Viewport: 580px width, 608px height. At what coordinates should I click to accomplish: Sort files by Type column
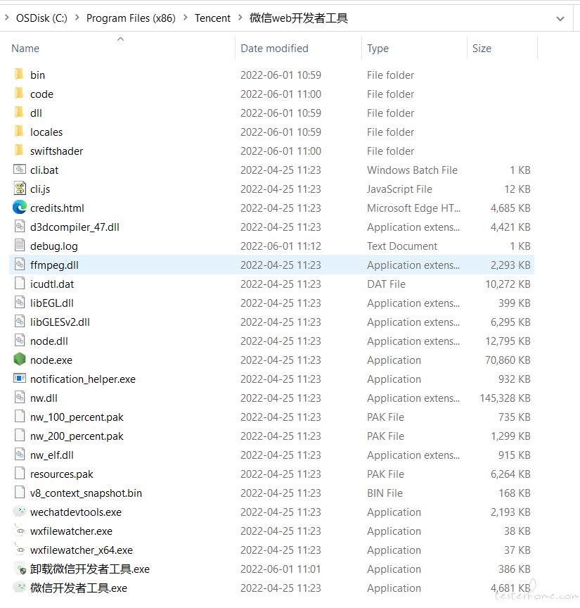378,49
